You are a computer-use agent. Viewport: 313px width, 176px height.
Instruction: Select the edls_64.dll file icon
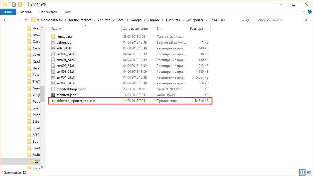(x=53, y=48)
